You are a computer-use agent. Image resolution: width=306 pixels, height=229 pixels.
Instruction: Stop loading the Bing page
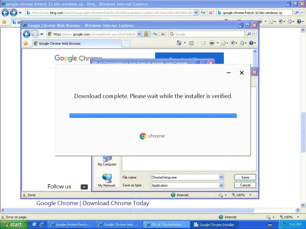211,13
